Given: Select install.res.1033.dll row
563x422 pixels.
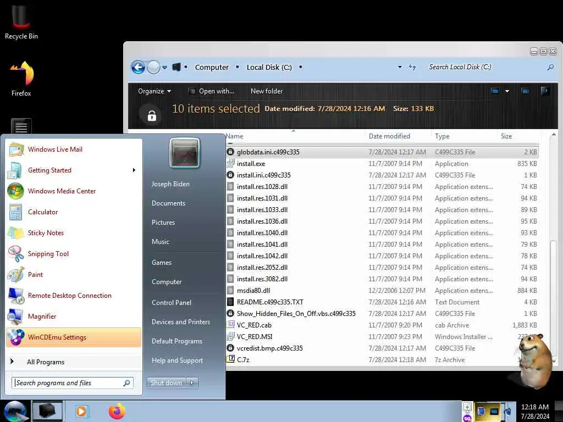Looking at the screenshot, I should coord(382,210).
